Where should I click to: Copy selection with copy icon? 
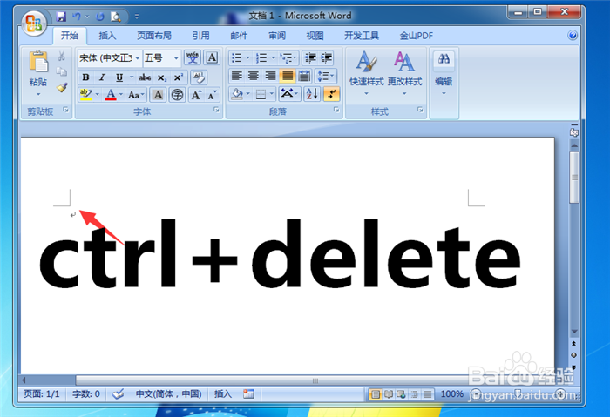(x=61, y=72)
